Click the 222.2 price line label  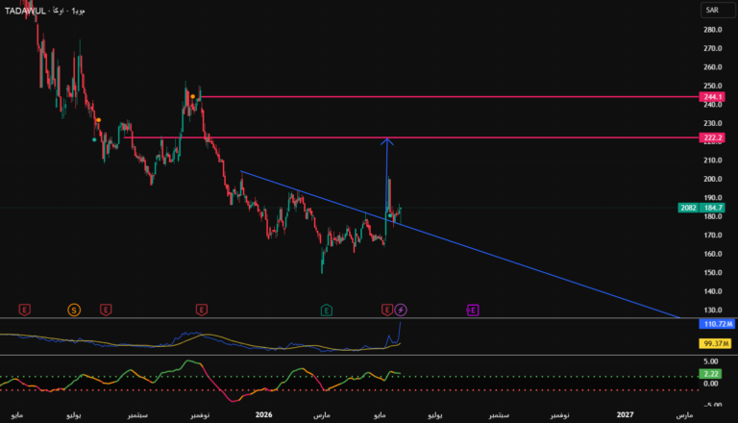click(712, 137)
